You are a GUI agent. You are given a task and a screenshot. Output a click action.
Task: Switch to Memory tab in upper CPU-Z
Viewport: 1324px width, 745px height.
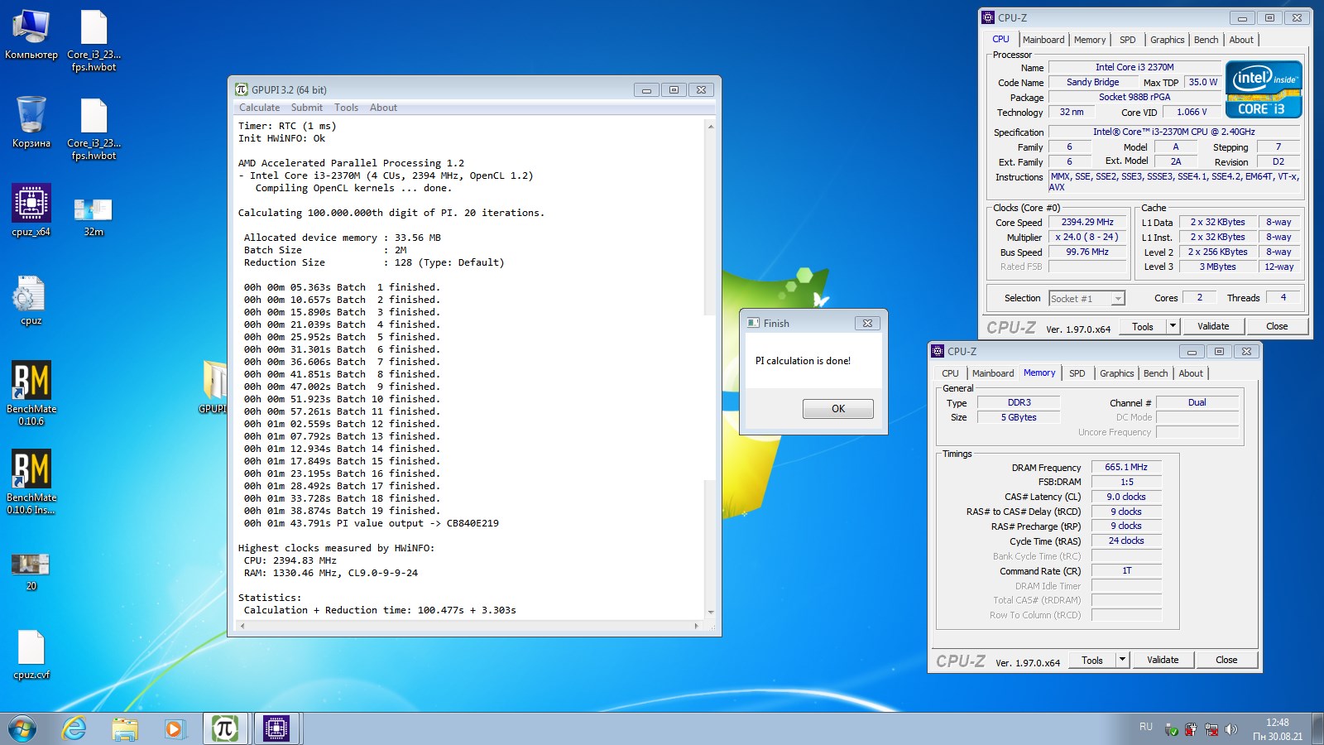1090,40
